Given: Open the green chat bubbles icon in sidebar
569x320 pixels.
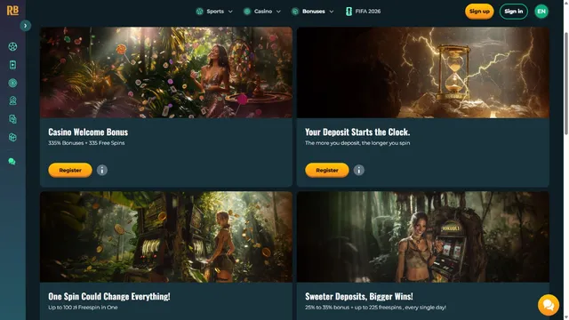Looking at the screenshot, I should tap(12, 162).
